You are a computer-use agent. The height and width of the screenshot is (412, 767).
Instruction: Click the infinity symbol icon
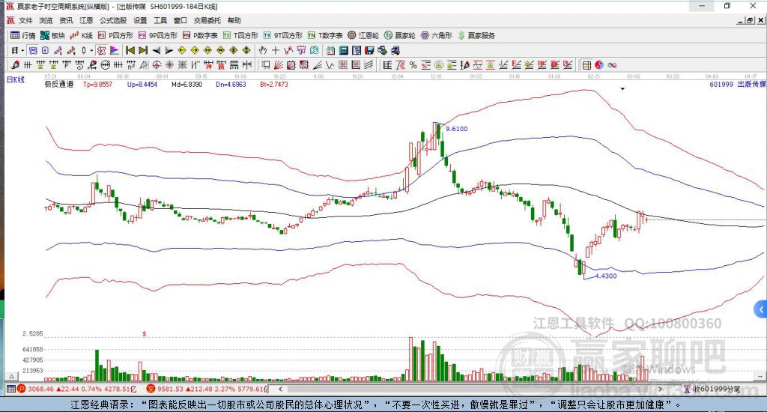(612, 65)
